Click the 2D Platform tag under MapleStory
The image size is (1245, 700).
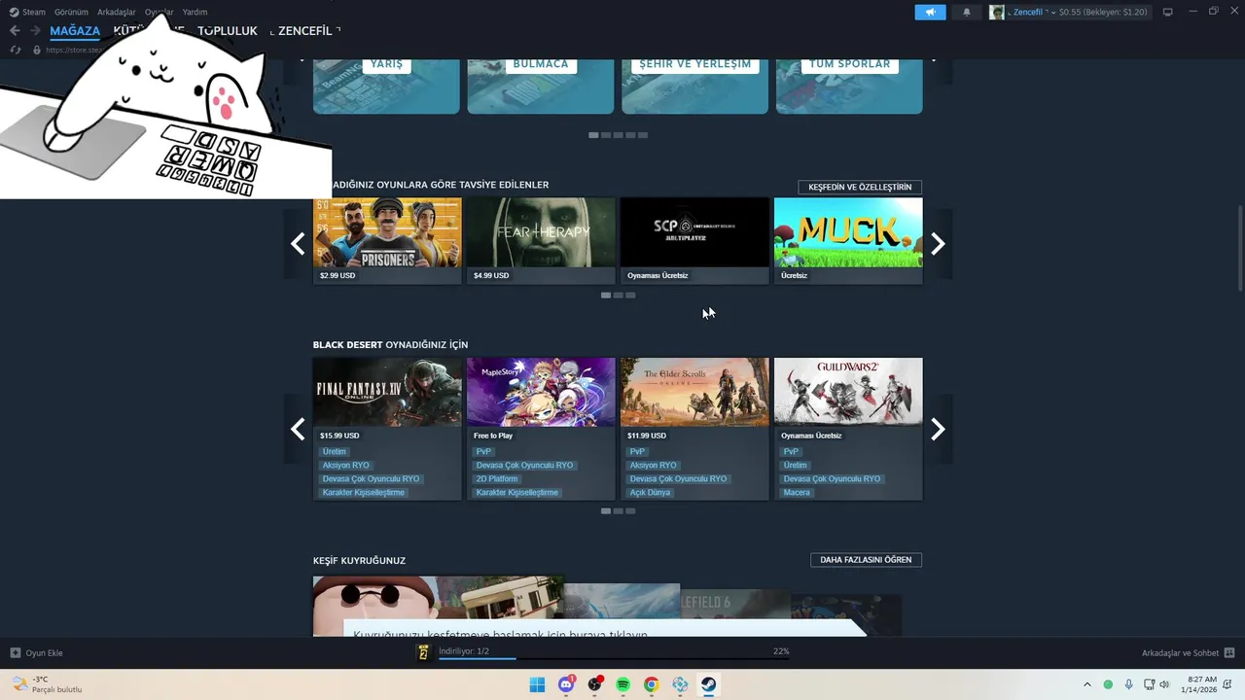point(497,478)
